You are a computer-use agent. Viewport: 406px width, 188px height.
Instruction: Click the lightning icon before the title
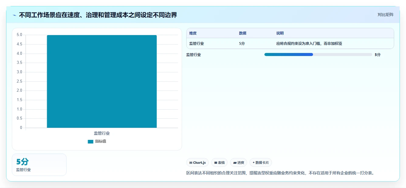[15, 15]
